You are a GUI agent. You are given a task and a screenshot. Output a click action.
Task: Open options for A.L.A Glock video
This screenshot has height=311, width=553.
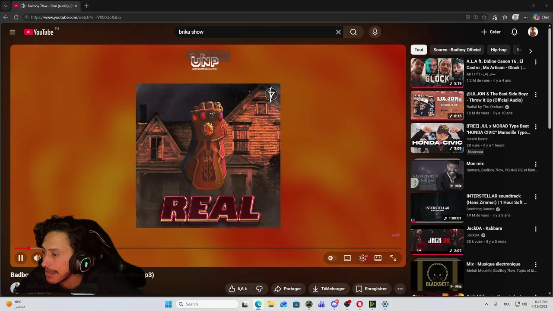[x=536, y=62]
